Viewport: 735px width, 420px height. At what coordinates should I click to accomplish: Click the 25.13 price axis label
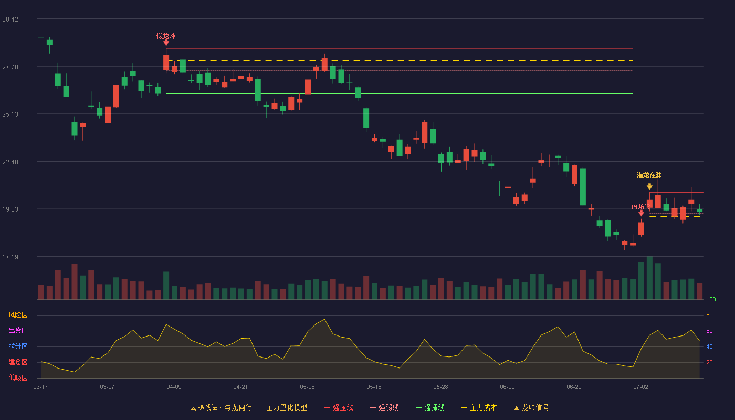pos(10,114)
